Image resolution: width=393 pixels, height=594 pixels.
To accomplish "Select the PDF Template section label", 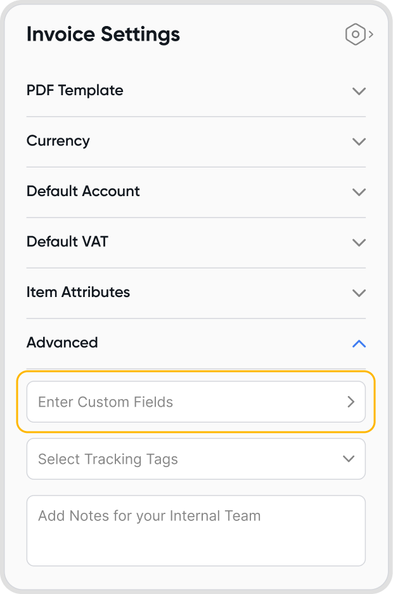I will click(75, 90).
